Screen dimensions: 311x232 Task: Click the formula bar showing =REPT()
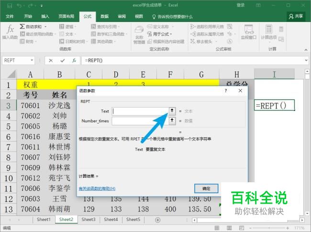[x=193, y=60]
